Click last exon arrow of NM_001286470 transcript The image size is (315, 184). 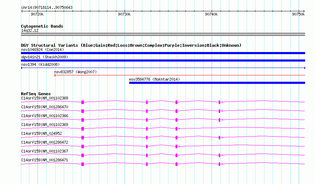click(x=220, y=111)
